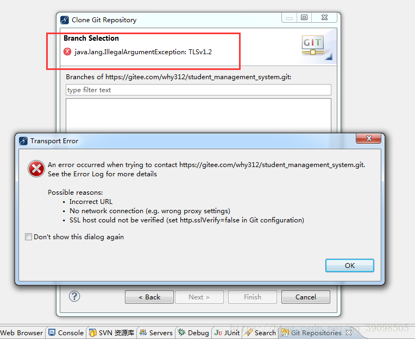Switch to the Web Browser tab

pyautogui.click(x=22, y=332)
